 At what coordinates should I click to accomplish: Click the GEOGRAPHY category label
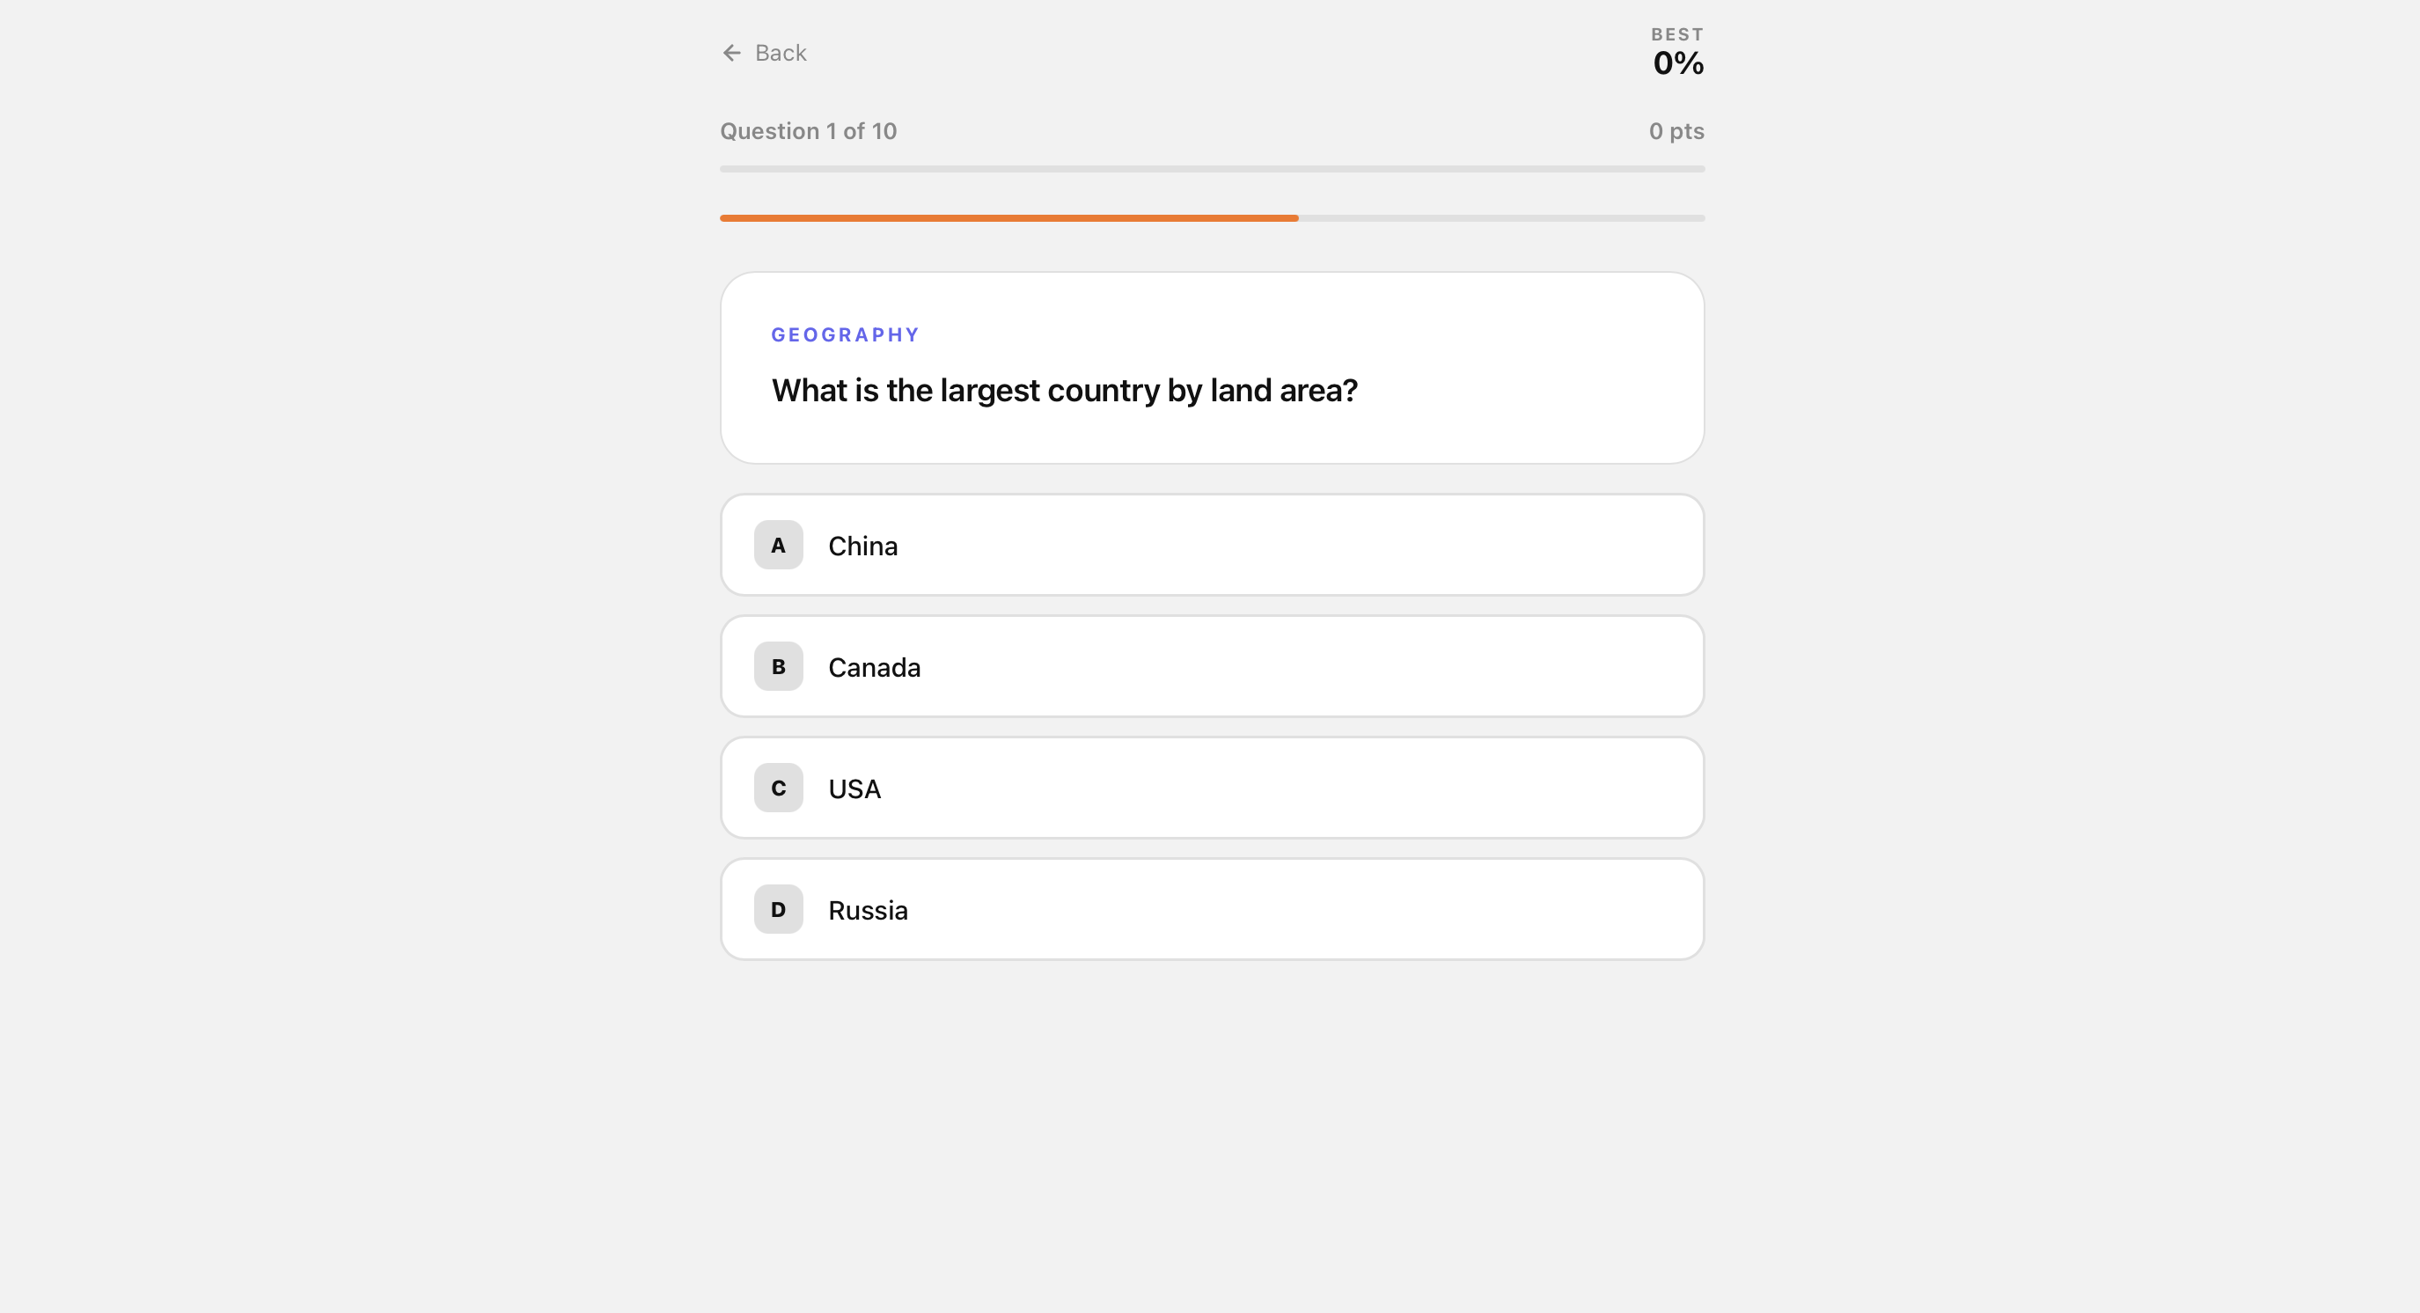845,334
